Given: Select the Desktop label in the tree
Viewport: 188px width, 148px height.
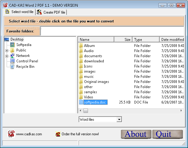Looking at the screenshot, I should (x=17, y=39).
